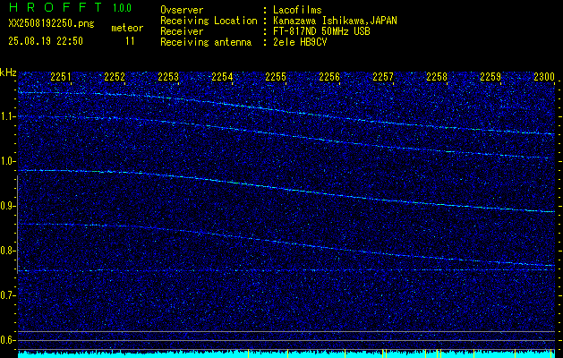
Task: Select the observer name Lacofilms
Action: 297,10
